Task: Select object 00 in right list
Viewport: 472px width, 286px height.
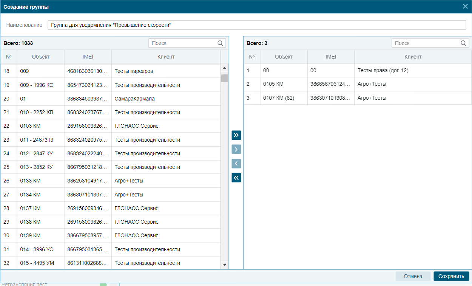Action: pyautogui.click(x=358, y=70)
